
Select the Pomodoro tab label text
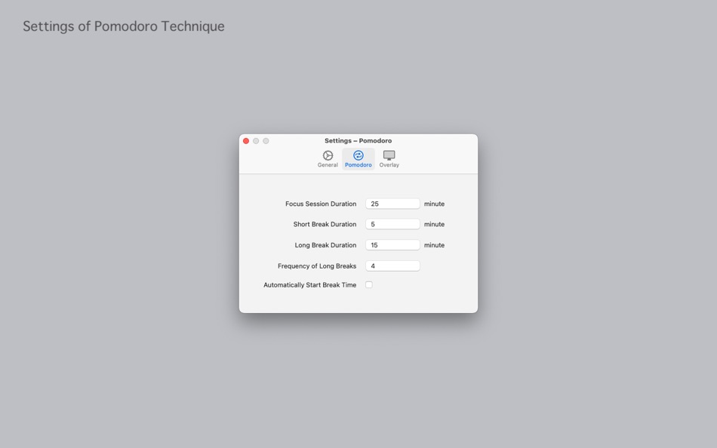(358, 165)
